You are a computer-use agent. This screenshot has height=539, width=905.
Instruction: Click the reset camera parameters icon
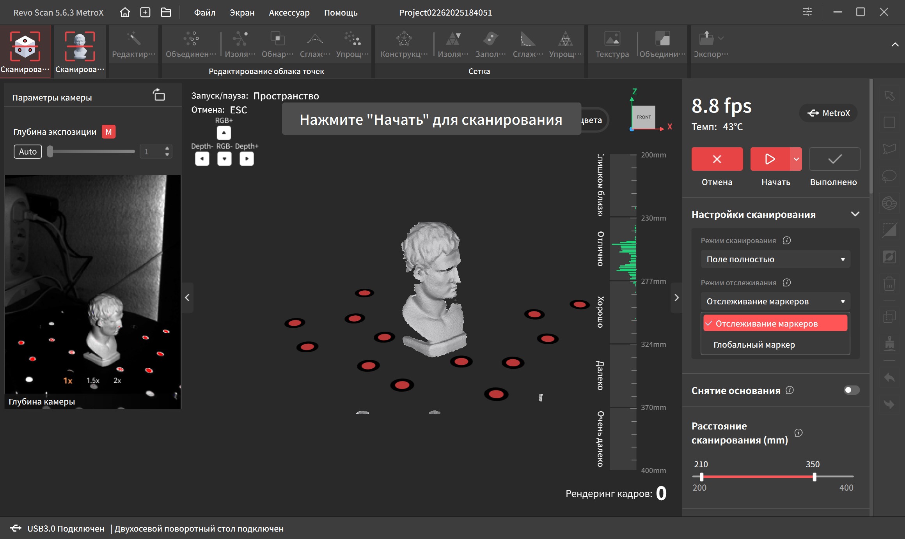pos(159,95)
